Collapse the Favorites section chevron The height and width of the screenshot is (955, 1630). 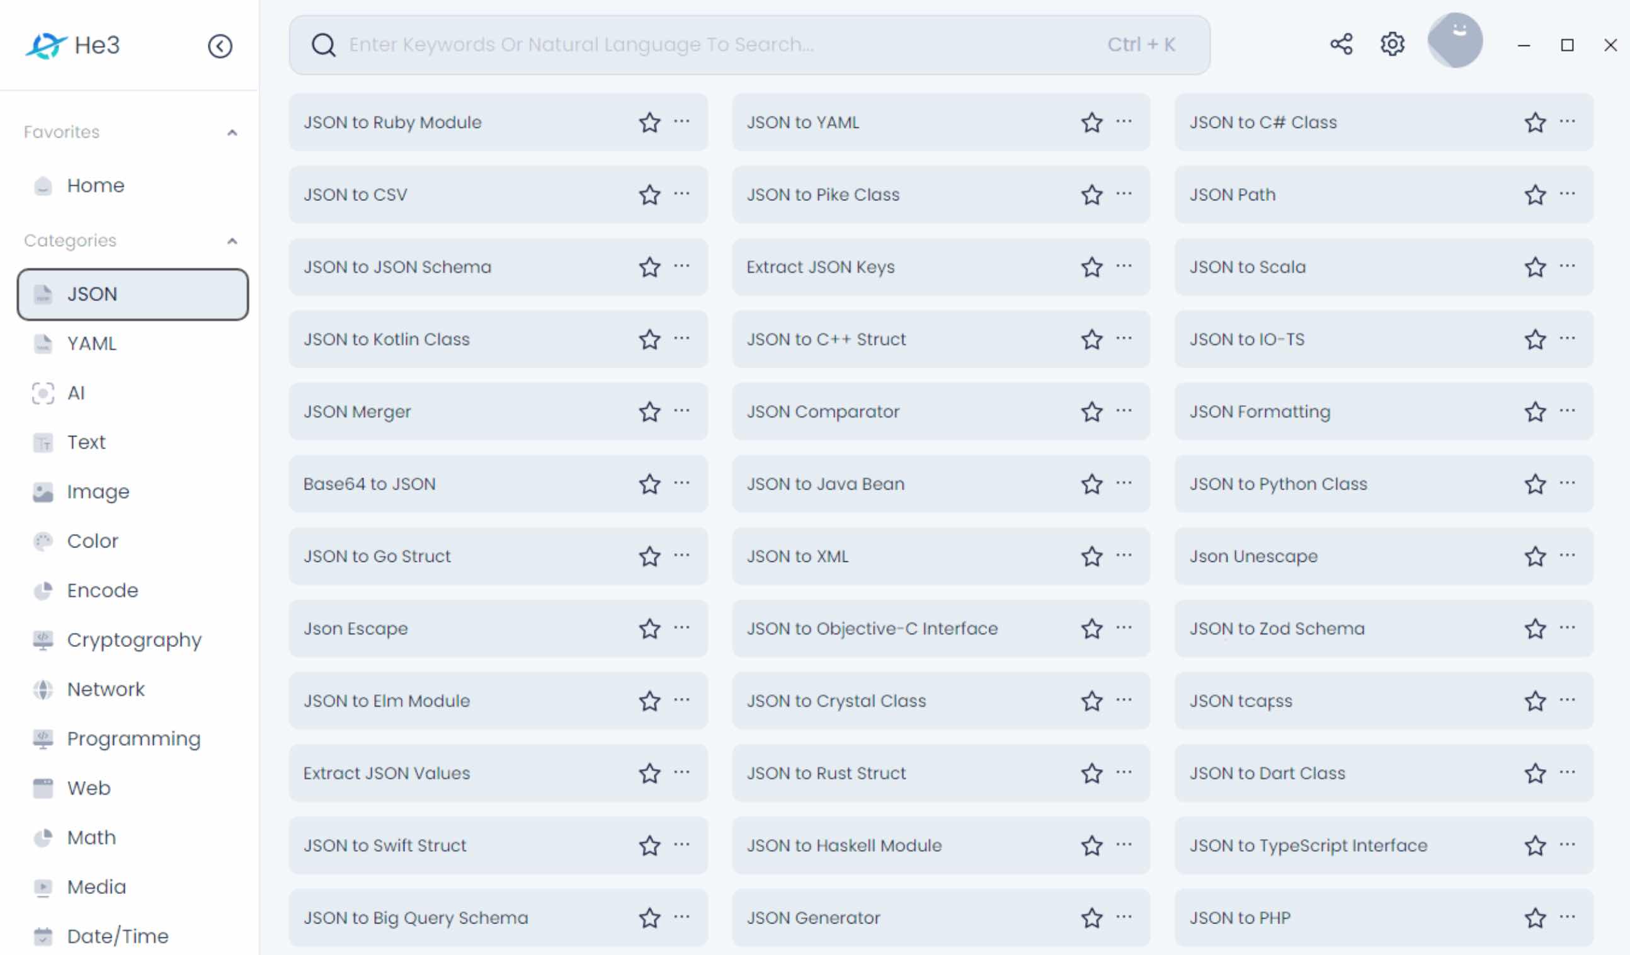(x=232, y=133)
